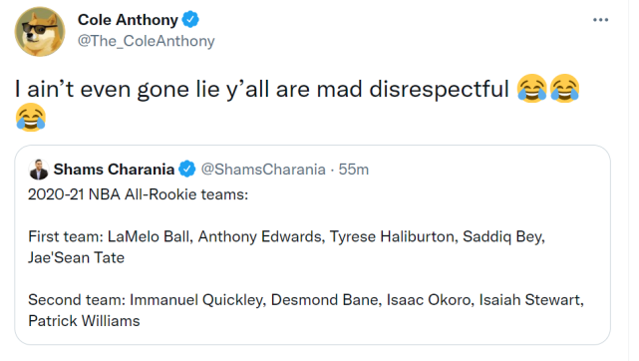Open the three-dot more options menu
Image resolution: width=639 pixels, height=361 pixels.
tap(600, 20)
